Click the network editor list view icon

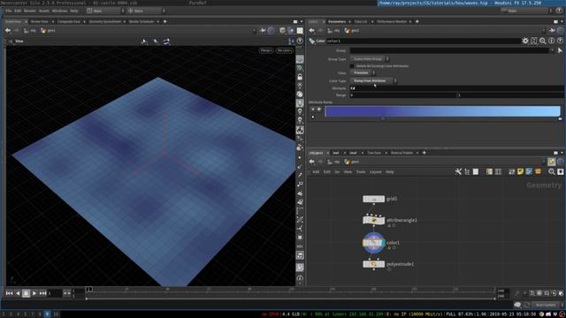tap(476, 172)
